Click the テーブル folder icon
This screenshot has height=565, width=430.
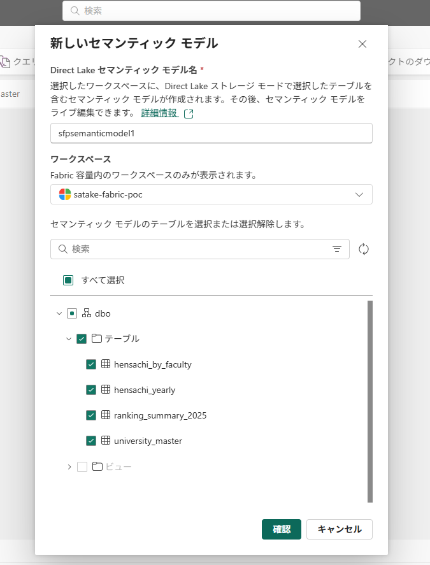(97, 338)
